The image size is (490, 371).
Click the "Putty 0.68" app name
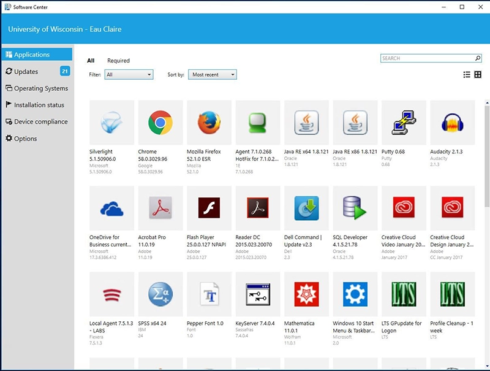pyautogui.click(x=393, y=151)
